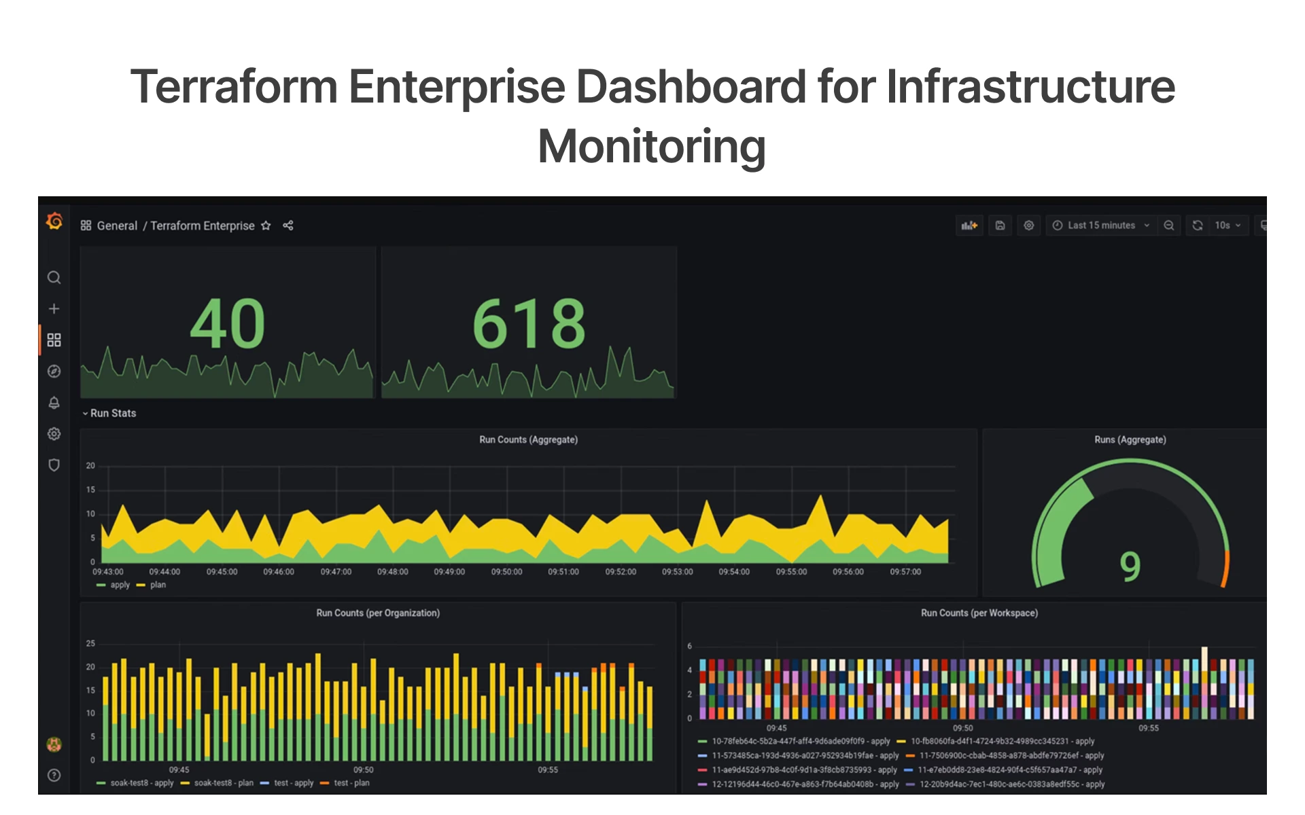
Task: Open the help question mark icon
Action: click(54, 776)
